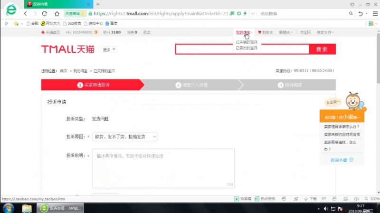Click the 退出 logout link

click(147, 32)
